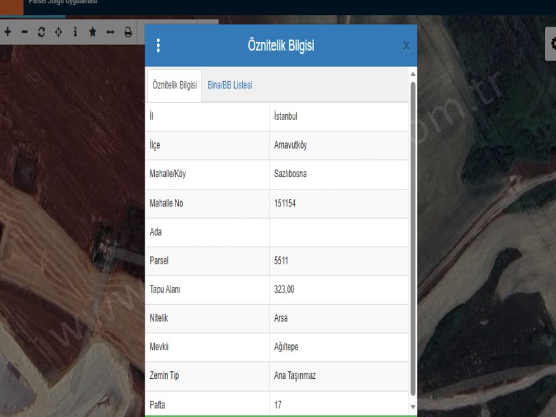The height and width of the screenshot is (417, 556).
Task: Click the empty Ada value cell
Action: pyautogui.click(x=339, y=232)
